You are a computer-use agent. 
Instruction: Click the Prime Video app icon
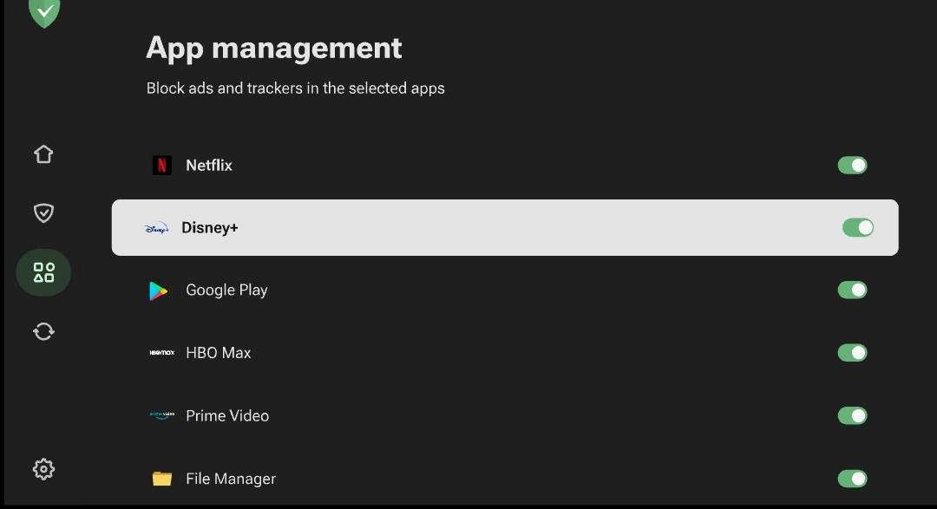tap(162, 415)
